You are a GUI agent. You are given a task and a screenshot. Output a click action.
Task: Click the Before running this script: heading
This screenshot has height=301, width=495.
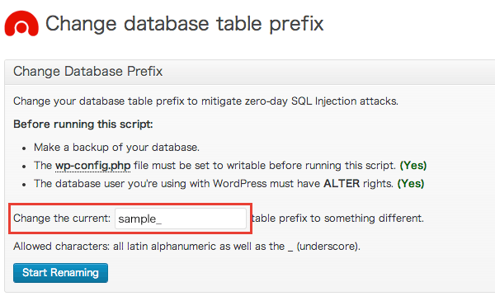(83, 125)
